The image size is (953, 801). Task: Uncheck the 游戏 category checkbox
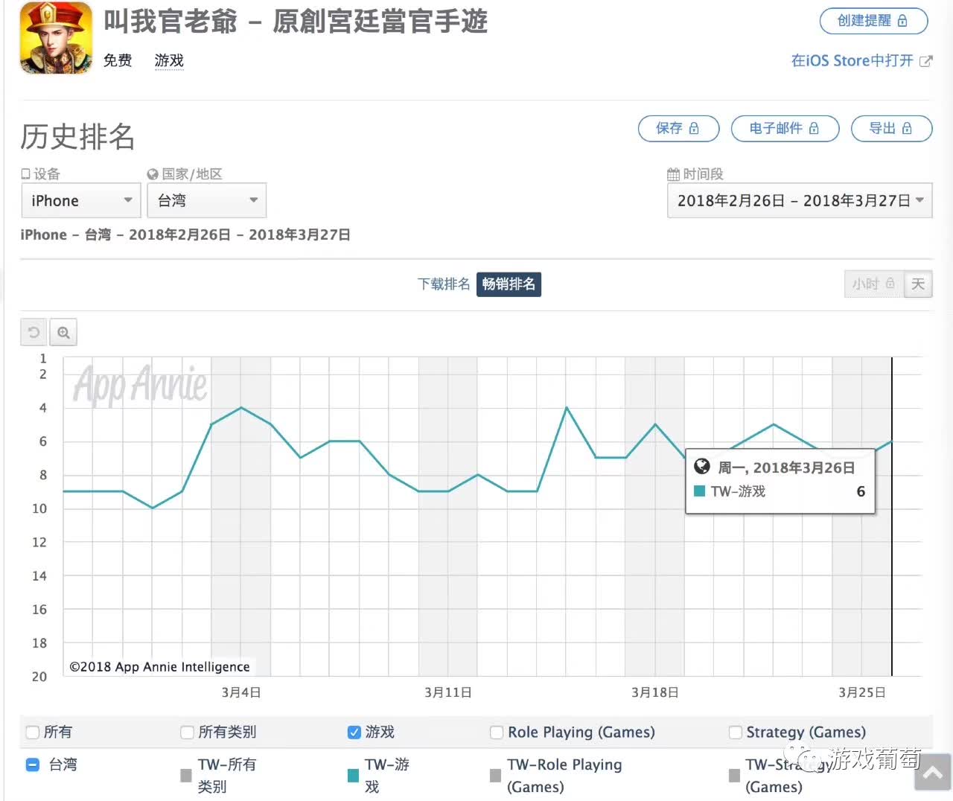point(354,733)
